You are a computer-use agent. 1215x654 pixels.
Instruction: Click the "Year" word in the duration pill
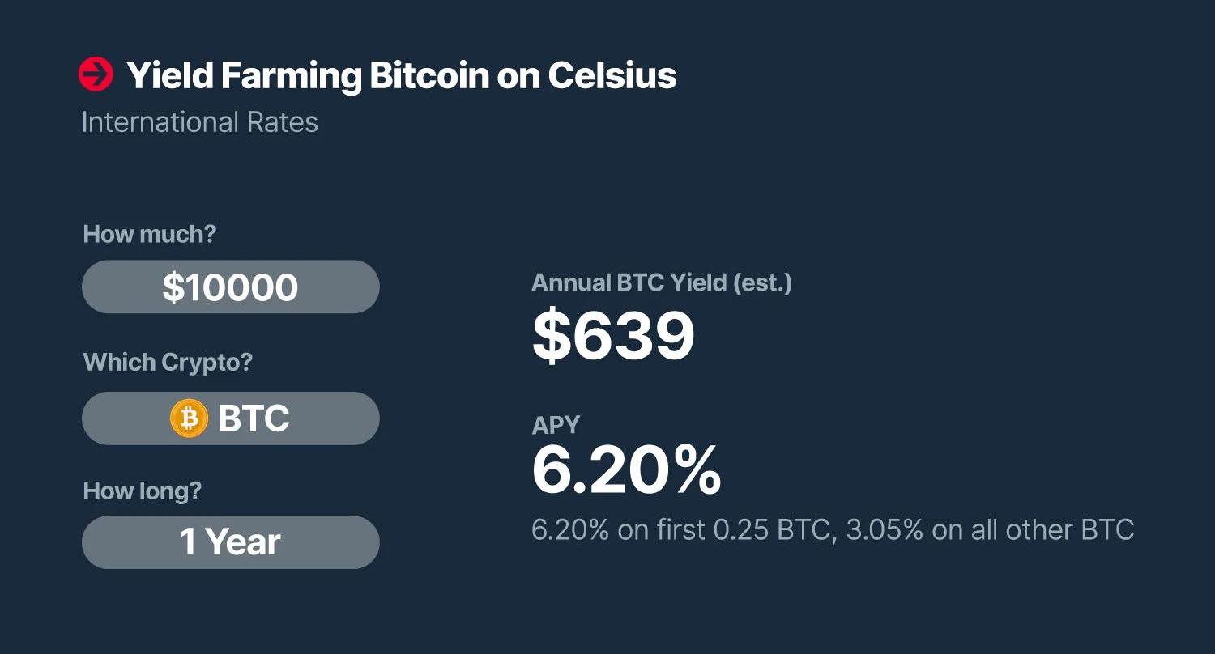242,542
